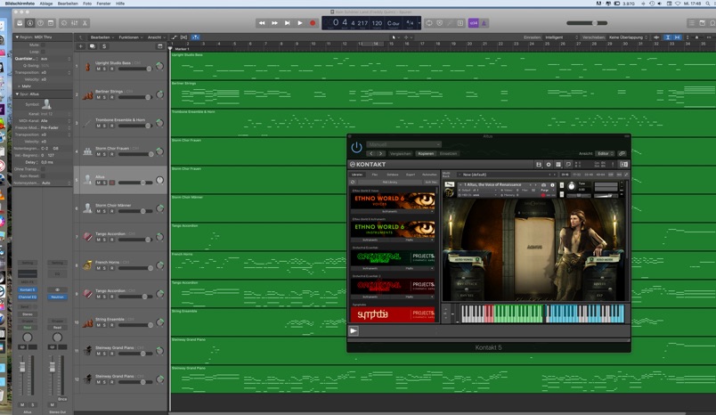Start playback with the Play button
Screen dimensions: 716x415
[x=300, y=23]
